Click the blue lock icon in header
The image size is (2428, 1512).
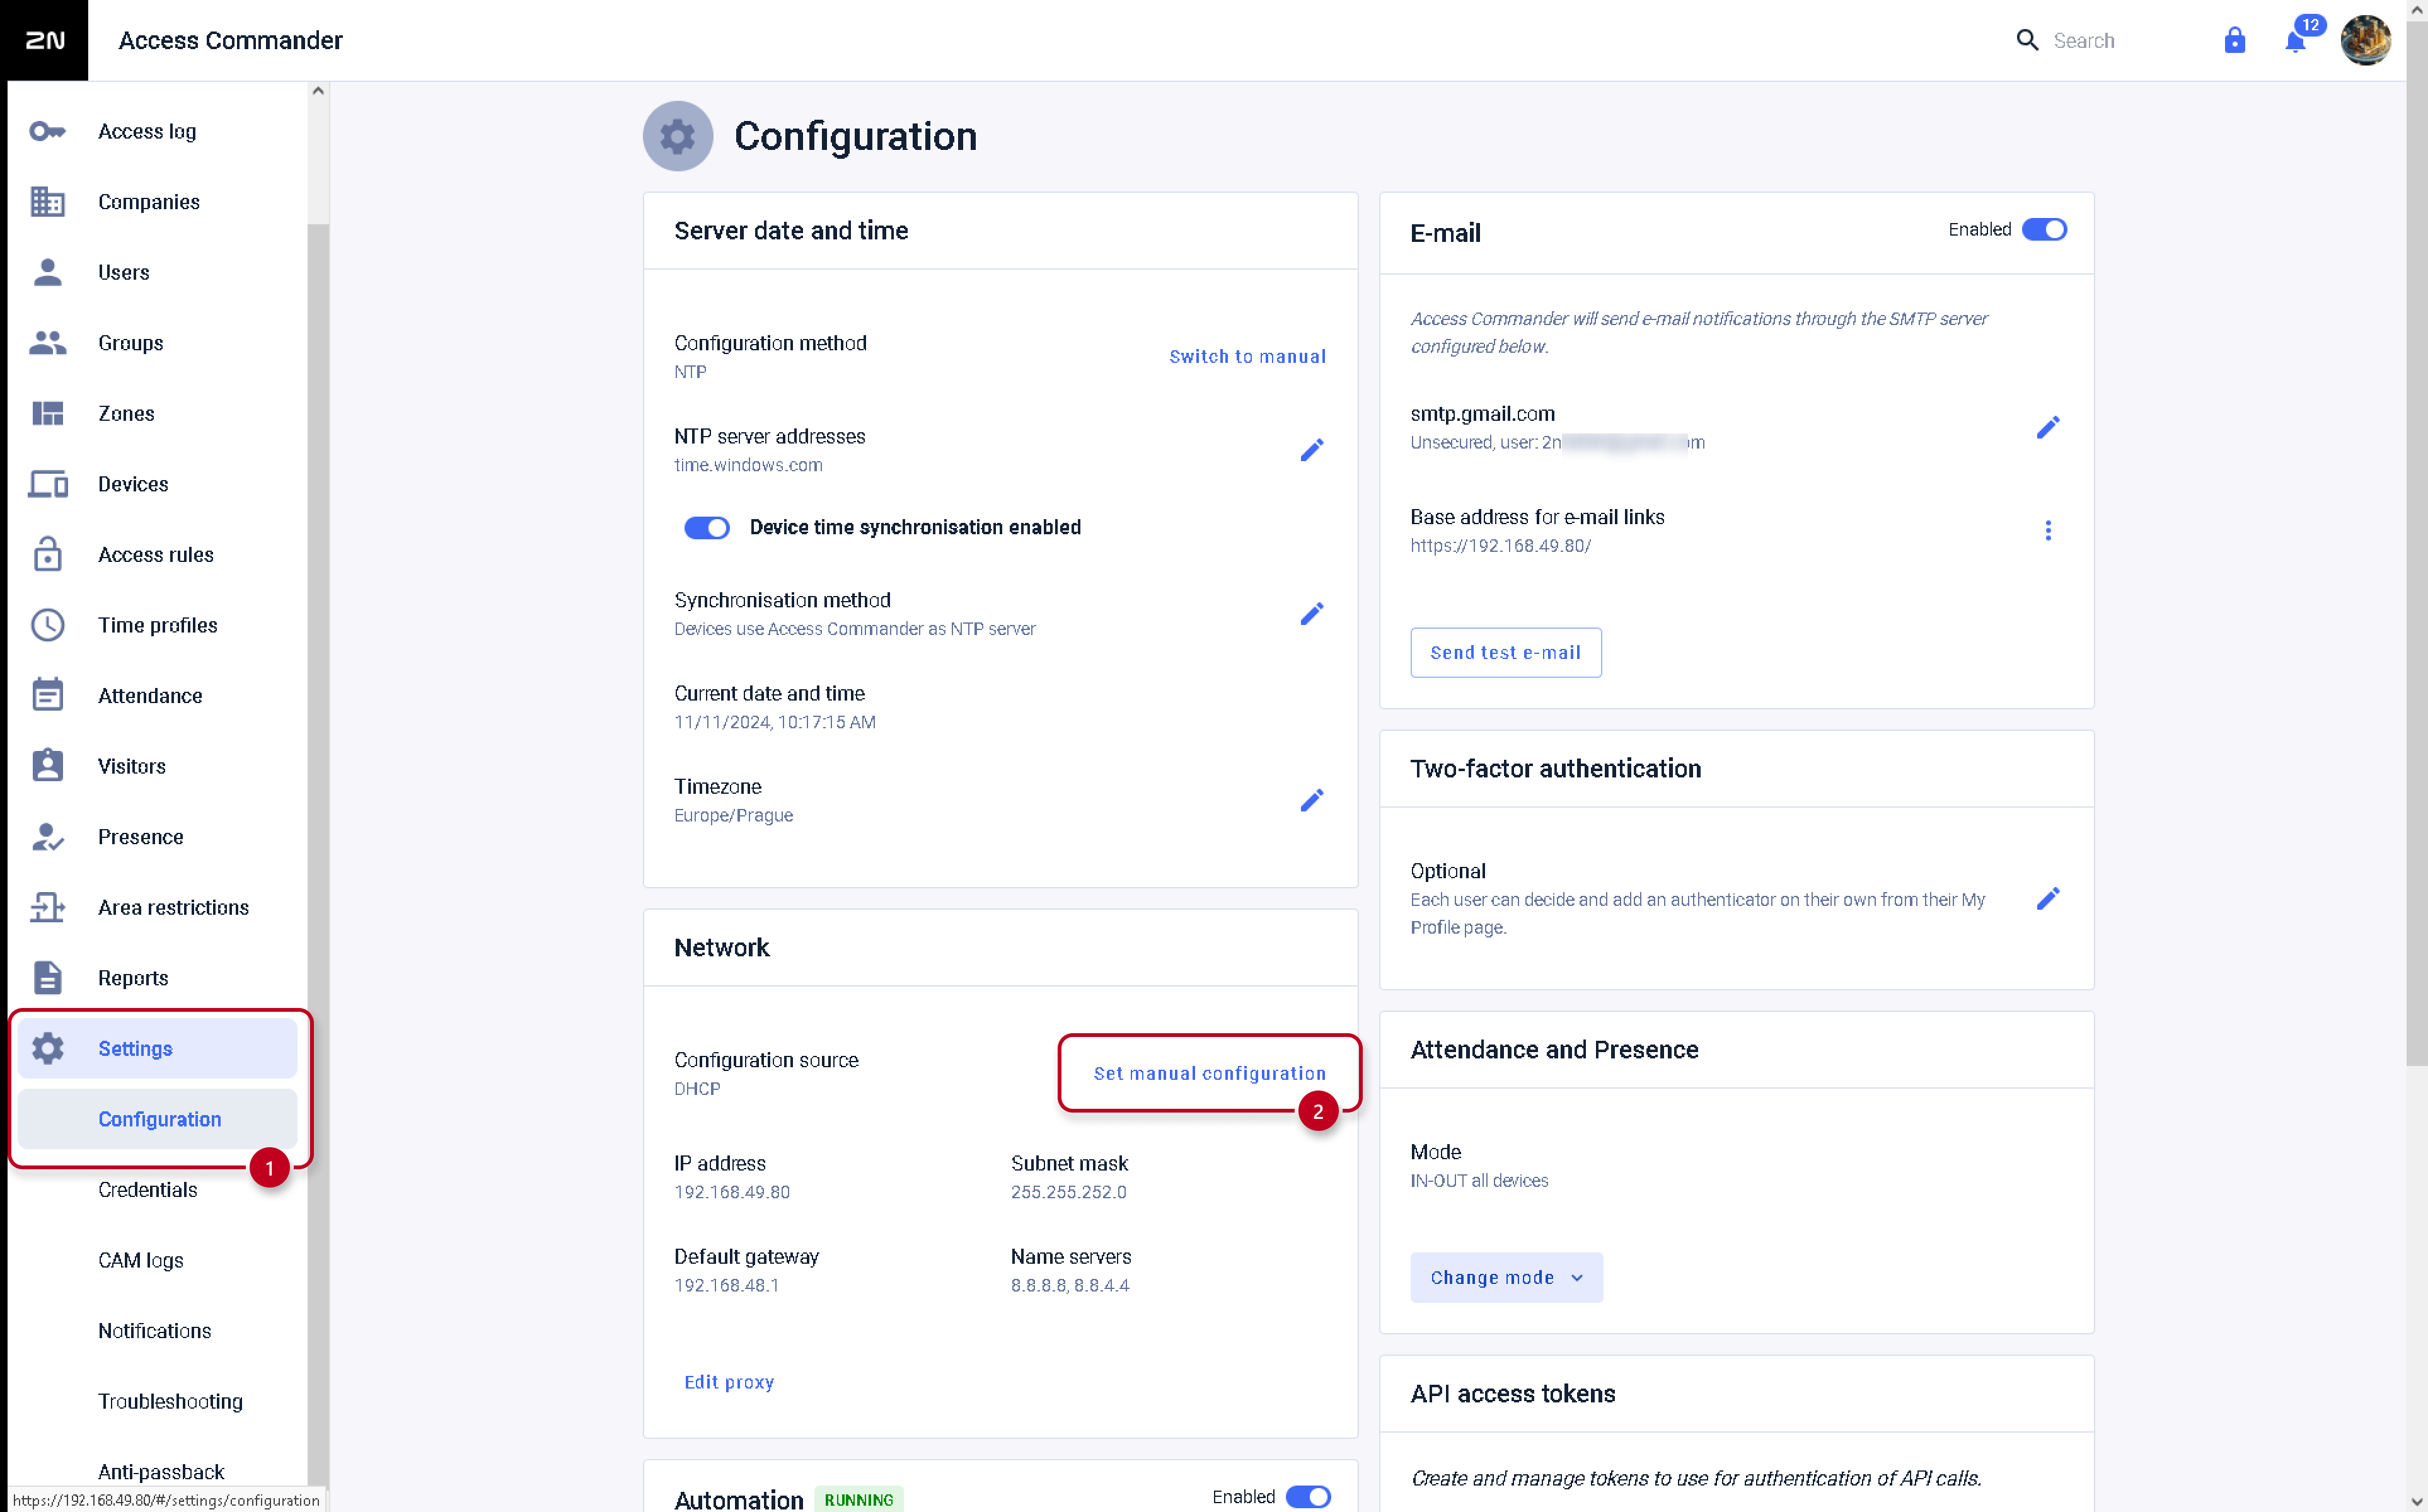2234,40
